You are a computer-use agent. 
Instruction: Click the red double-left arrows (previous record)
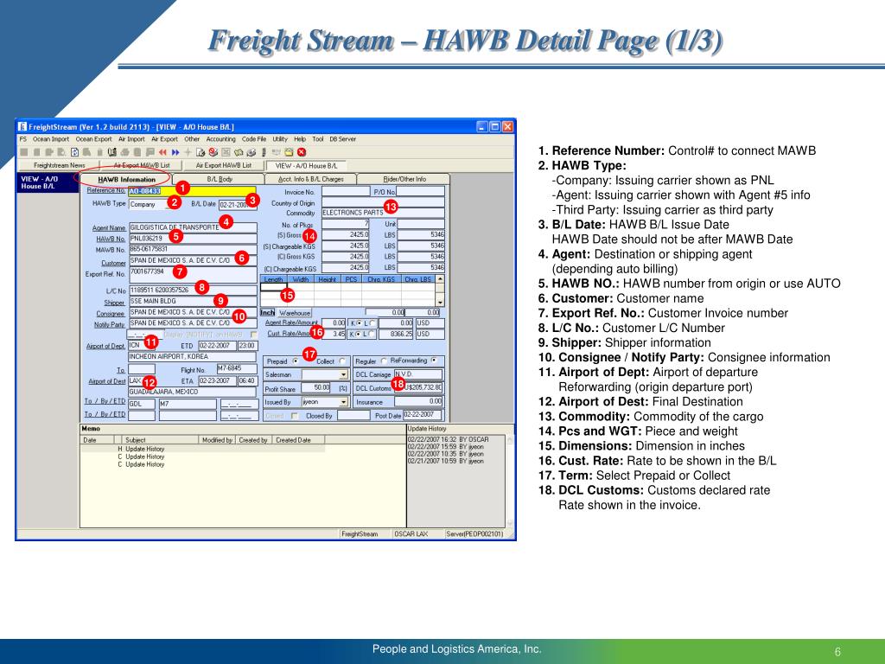click(x=162, y=152)
